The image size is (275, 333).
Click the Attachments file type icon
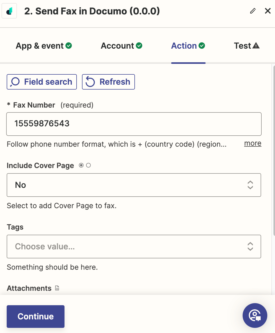click(57, 288)
